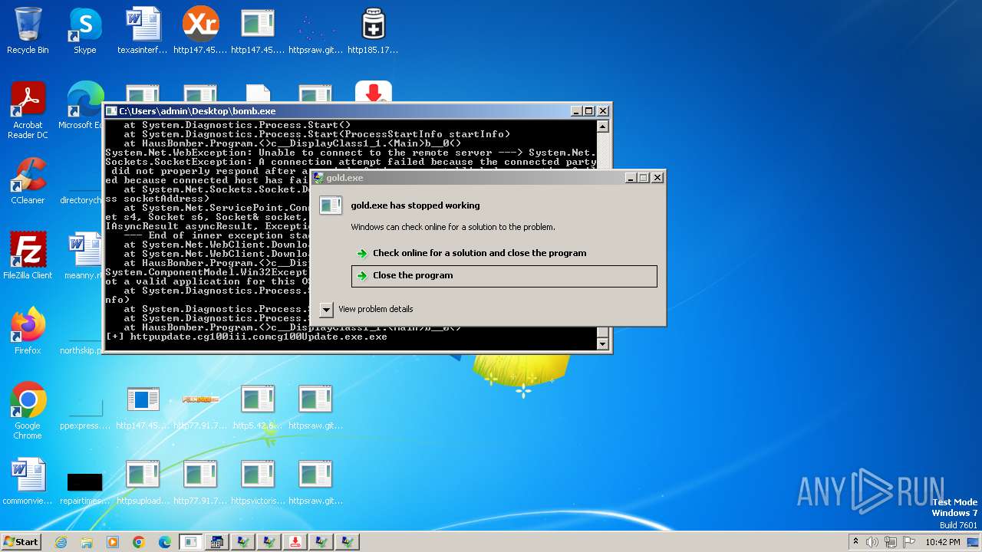Launch CCleaner from the desktop
The image size is (982, 552).
pyautogui.click(x=28, y=181)
